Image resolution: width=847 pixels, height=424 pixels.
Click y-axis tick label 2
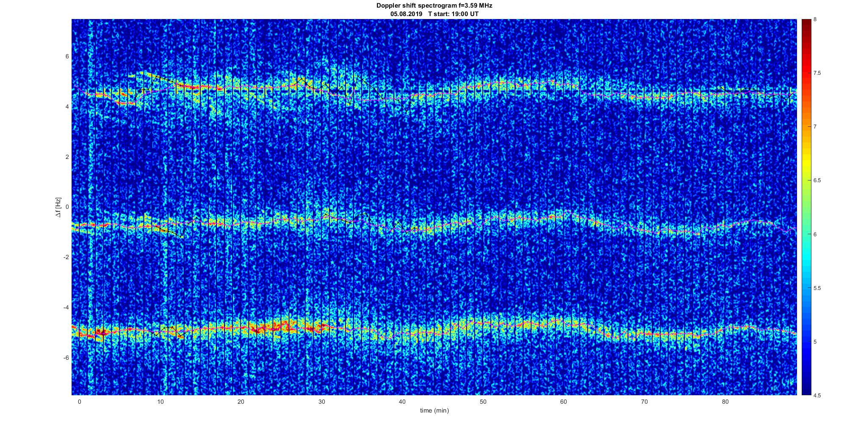point(67,157)
